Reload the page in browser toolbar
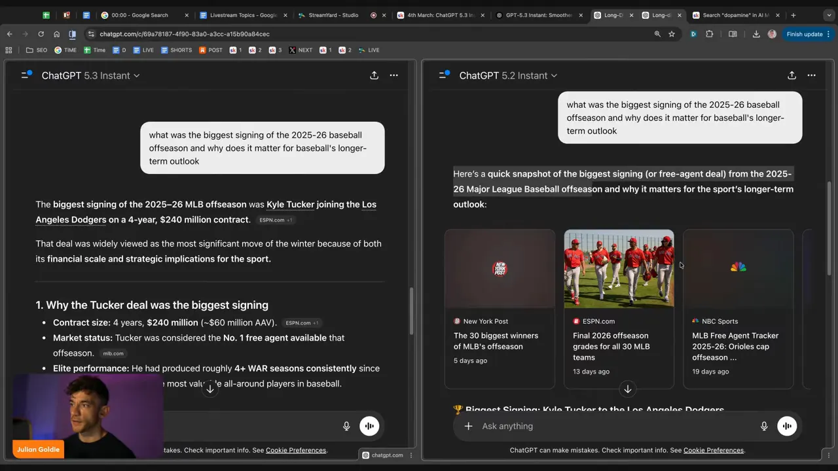838x471 pixels. (41, 34)
